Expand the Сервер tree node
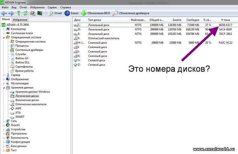Screen dimensions: 238x154 click(4, 75)
